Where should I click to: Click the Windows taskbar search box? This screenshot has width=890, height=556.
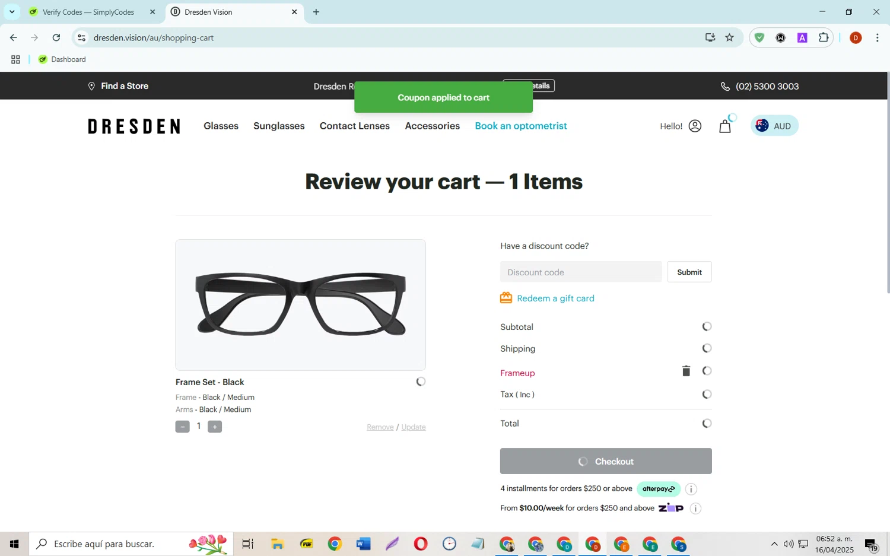131,544
